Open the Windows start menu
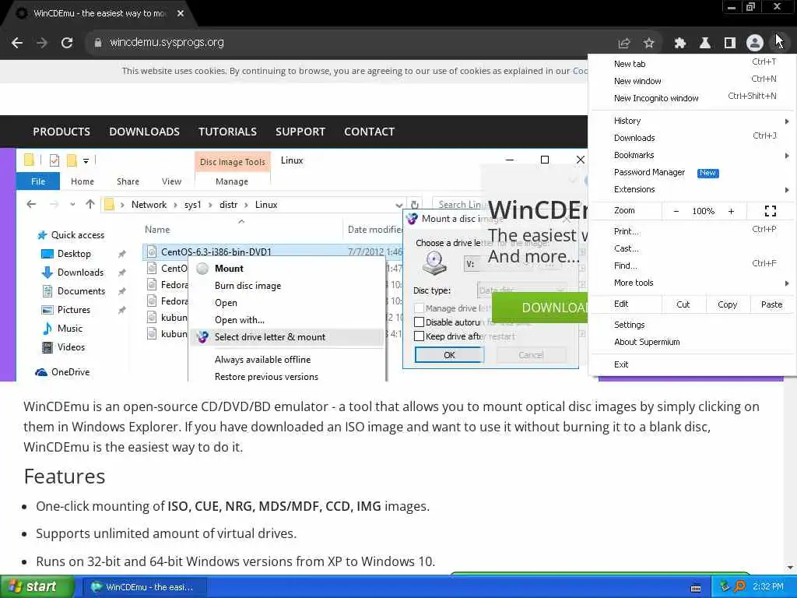The width and height of the screenshot is (797, 598). (x=37, y=586)
